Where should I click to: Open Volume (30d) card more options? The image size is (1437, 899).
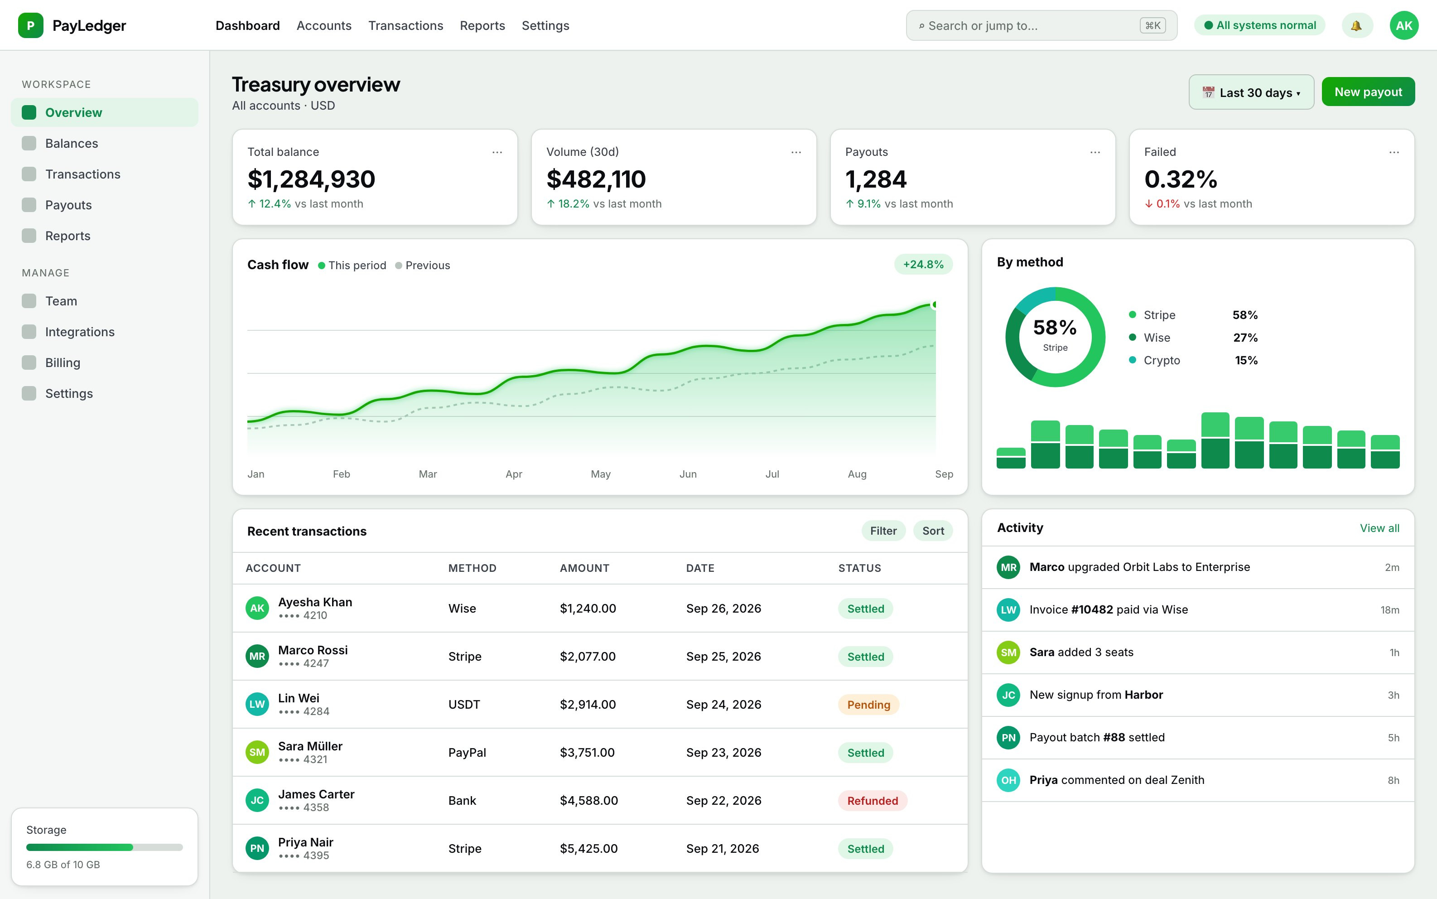click(x=796, y=152)
